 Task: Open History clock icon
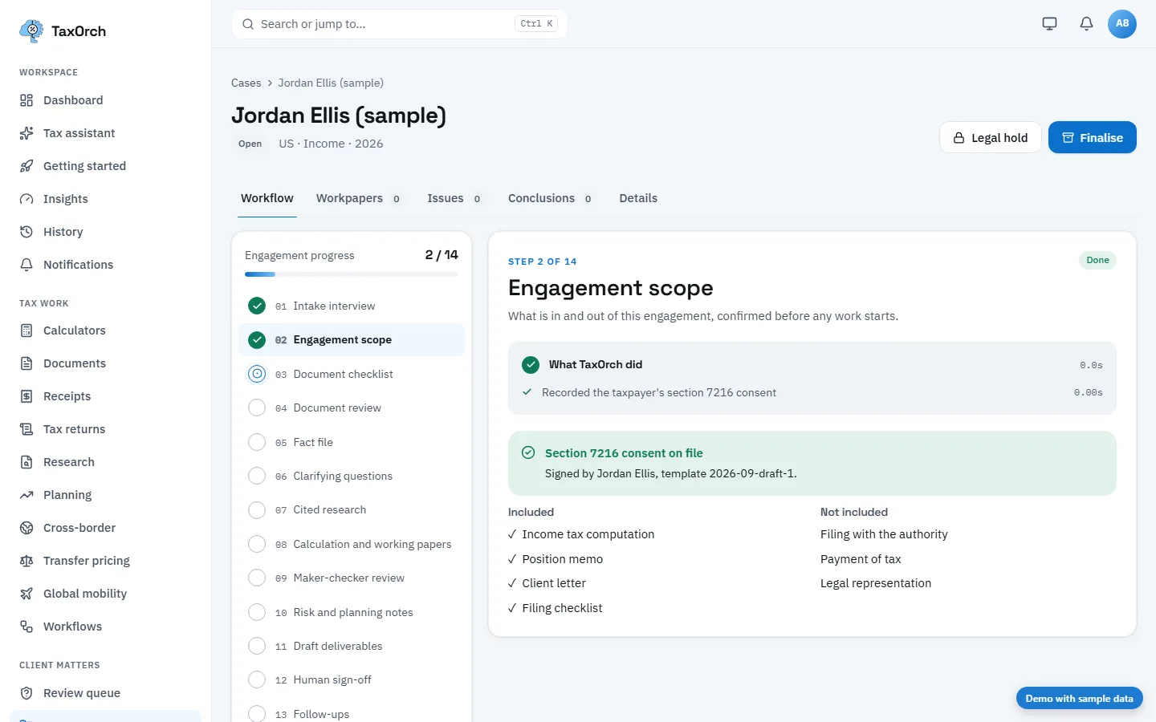pyautogui.click(x=26, y=232)
